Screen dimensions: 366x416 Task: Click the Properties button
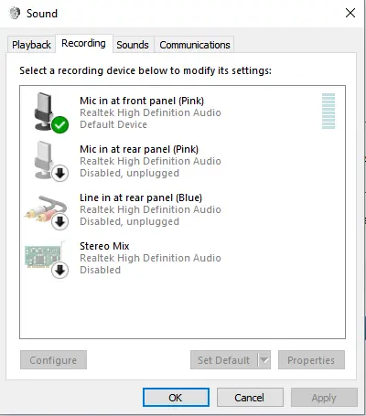(x=311, y=360)
